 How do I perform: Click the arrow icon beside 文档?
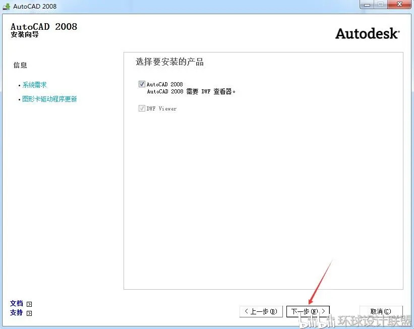(29, 304)
